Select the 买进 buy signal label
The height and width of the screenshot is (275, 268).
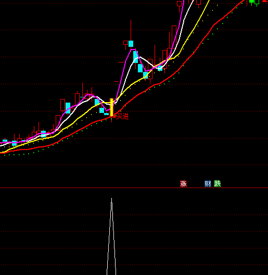point(122,117)
